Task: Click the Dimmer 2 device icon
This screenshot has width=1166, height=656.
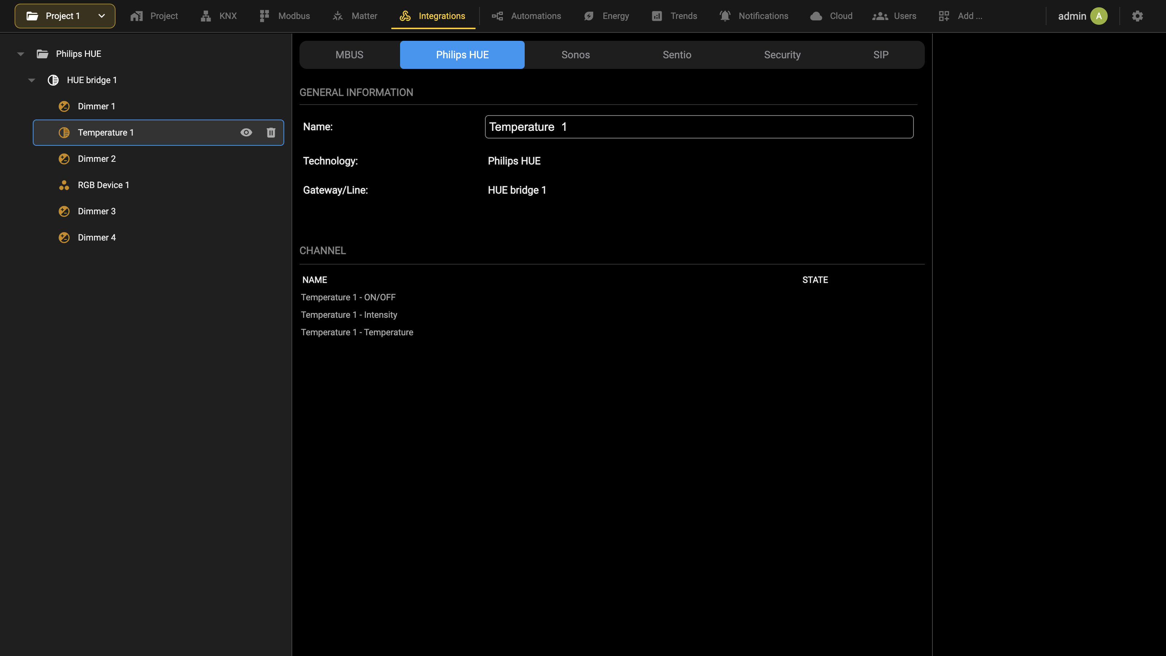Action: tap(64, 159)
